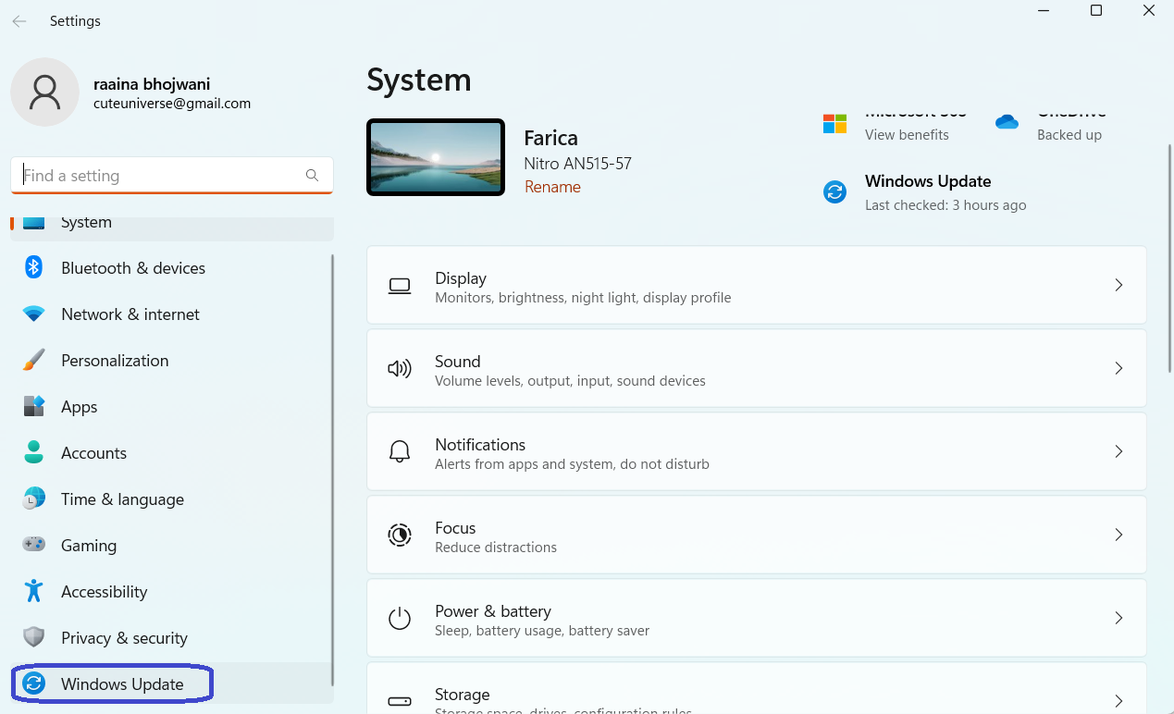Select Apps in the sidebar
The height and width of the screenshot is (714, 1174).
tap(79, 407)
